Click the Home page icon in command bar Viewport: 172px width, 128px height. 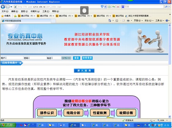pyautogui.click(x=110, y=20)
